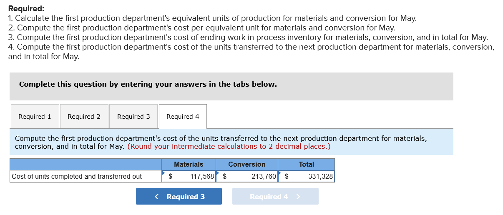Select the Required 4 tab
The image size is (503, 215).
(x=183, y=117)
